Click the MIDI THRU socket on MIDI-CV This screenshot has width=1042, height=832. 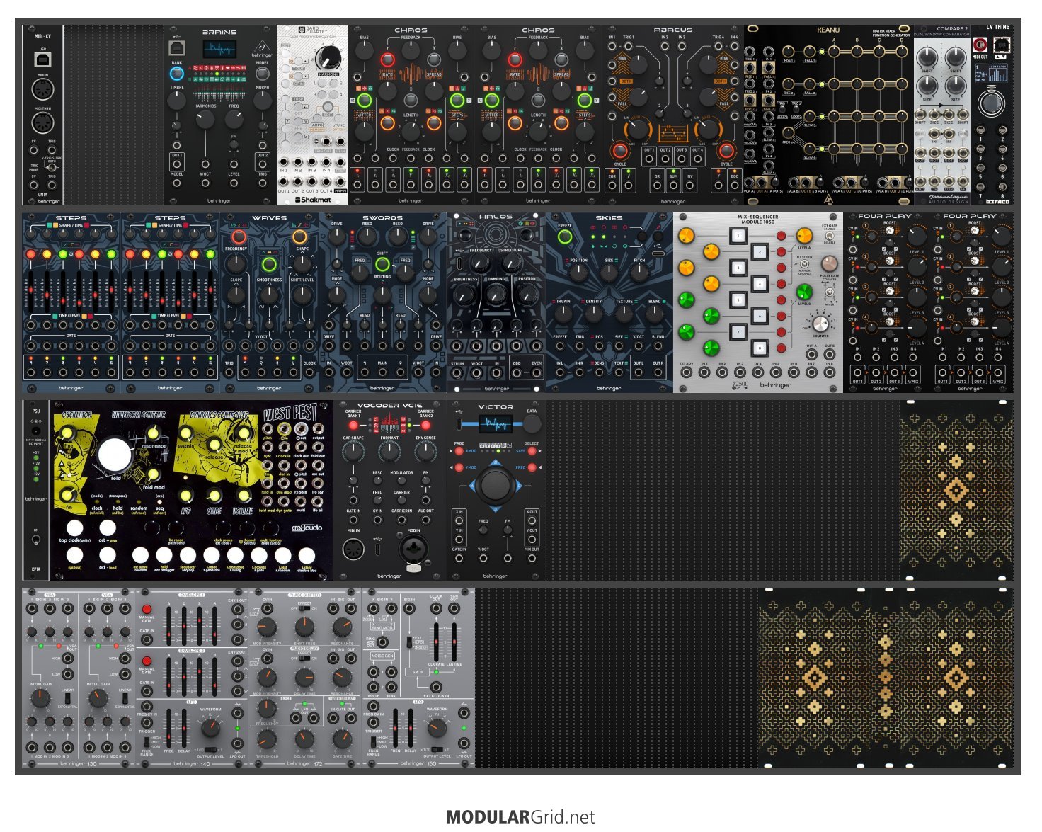pos(42,122)
